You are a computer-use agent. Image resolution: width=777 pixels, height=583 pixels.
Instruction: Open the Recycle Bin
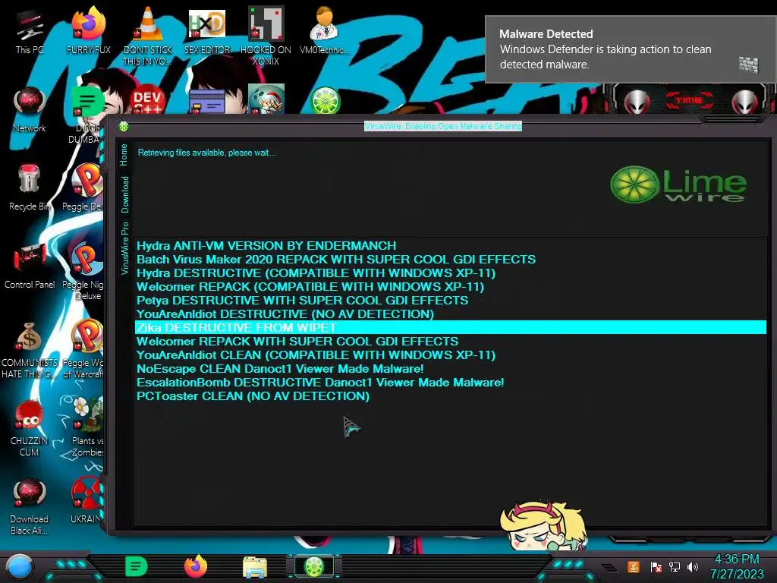30,188
